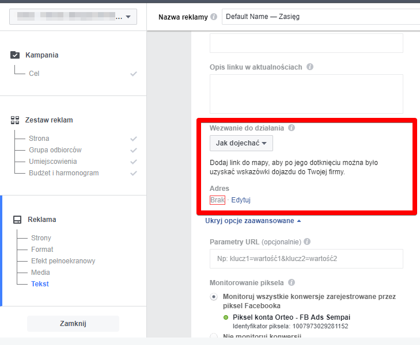This screenshot has height=345, width=420.
Task: Go to Media step
Action: coord(40,273)
